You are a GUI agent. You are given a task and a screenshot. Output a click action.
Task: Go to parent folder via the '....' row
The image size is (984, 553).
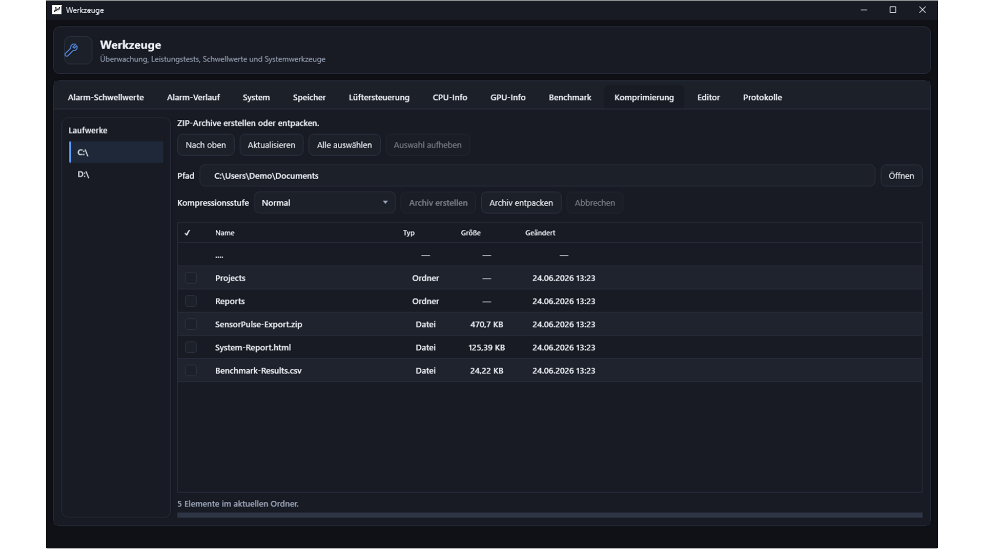pos(549,255)
